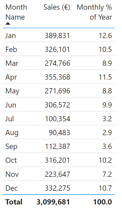122x210 pixels.
Task: Select the Sales (€) column header
Action: coord(57,7)
